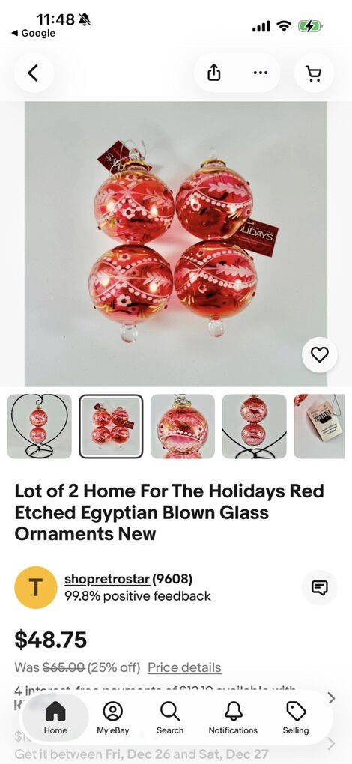352x764 pixels.
Task: Select first thumbnail with heart stand
Action: [40, 426]
